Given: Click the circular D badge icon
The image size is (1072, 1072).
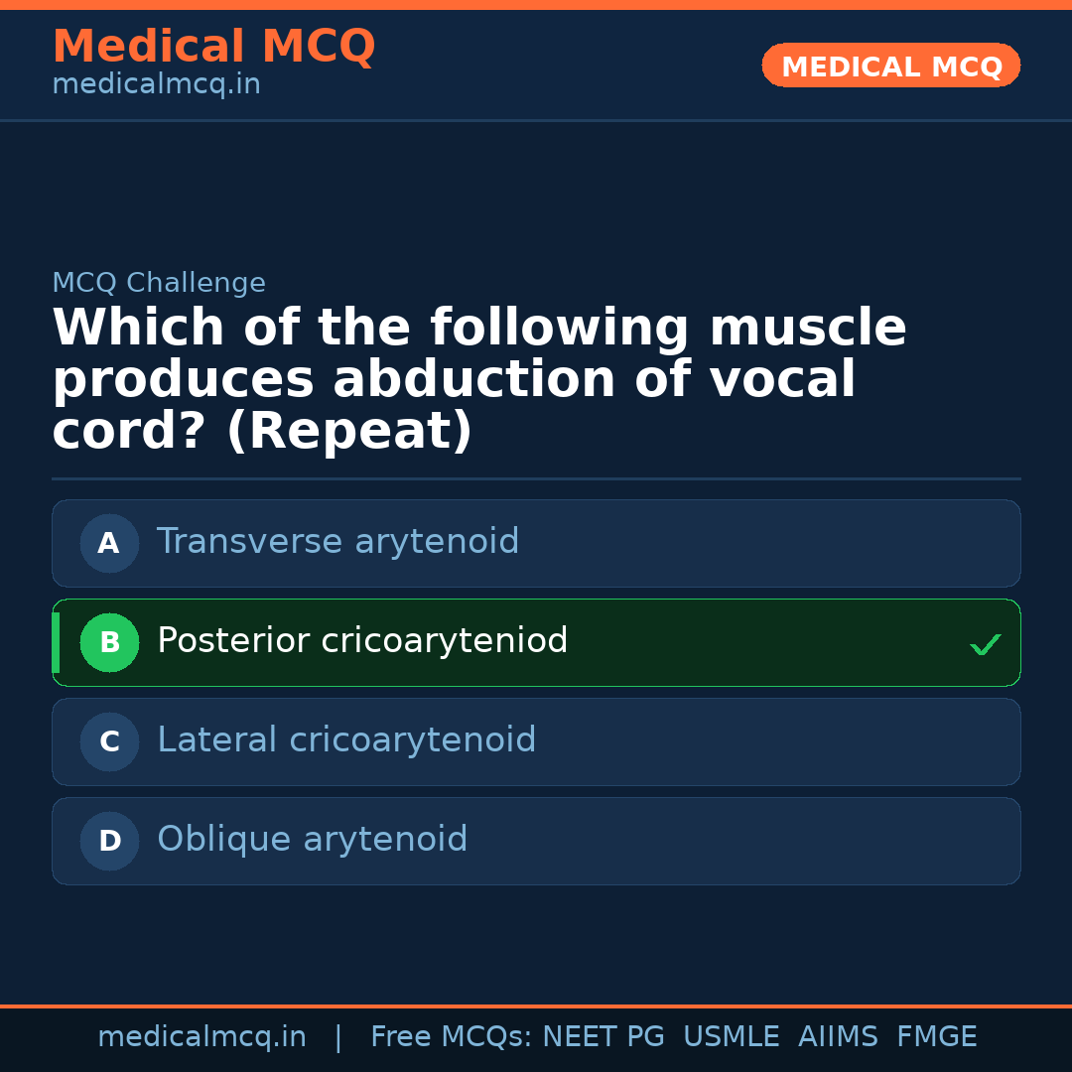Looking at the screenshot, I should (x=109, y=841).
